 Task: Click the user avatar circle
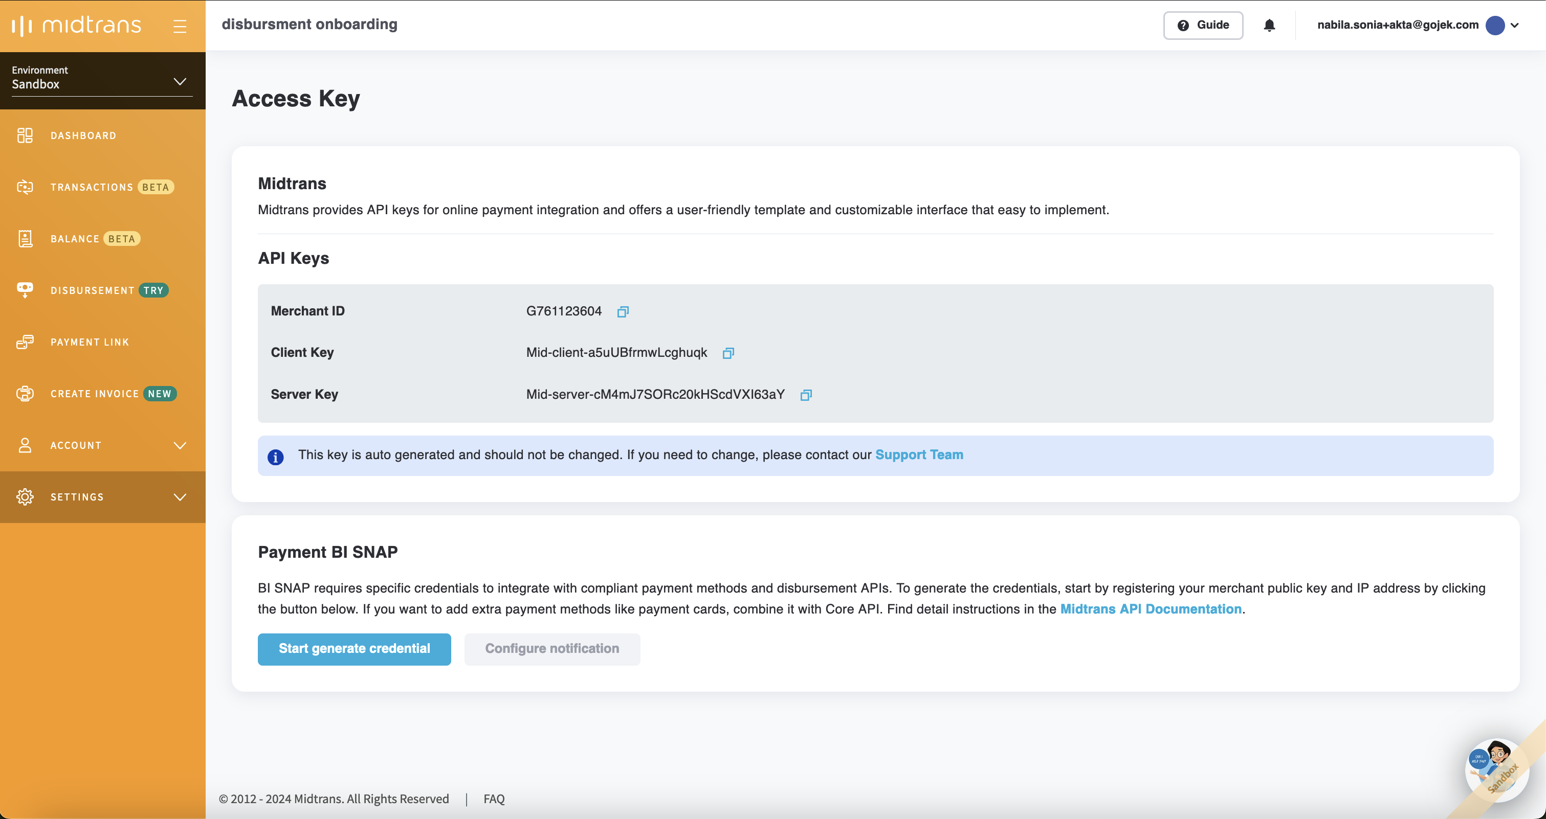click(x=1494, y=25)
